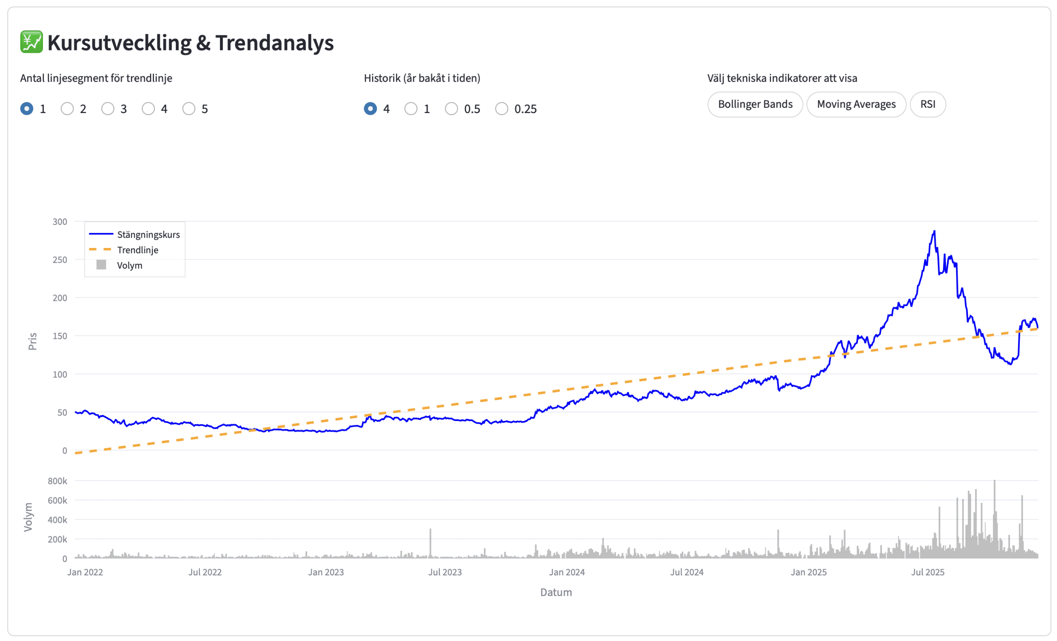Set history to 0.25 years
The width and height of the screenshot is (1057, 641).
pos(502,109)
